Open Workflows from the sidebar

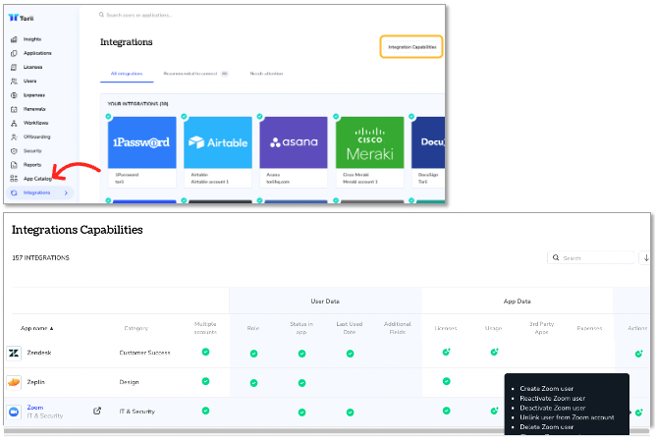click(x=35, y=123)
